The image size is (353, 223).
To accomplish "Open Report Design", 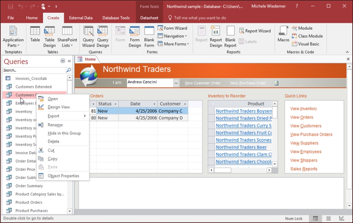I will pyautogui.click(x=216, y=36).
